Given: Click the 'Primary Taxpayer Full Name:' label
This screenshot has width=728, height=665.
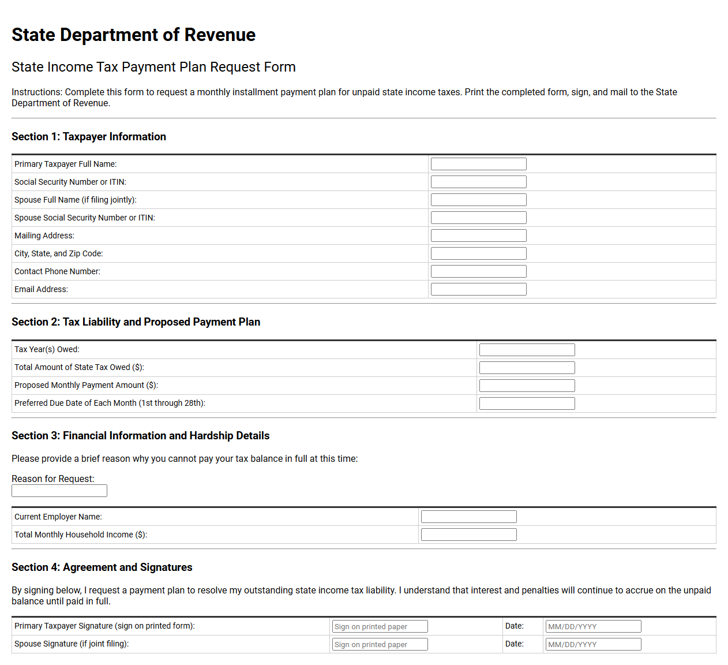Looking at the screenshot, I should tap(66, 164).
